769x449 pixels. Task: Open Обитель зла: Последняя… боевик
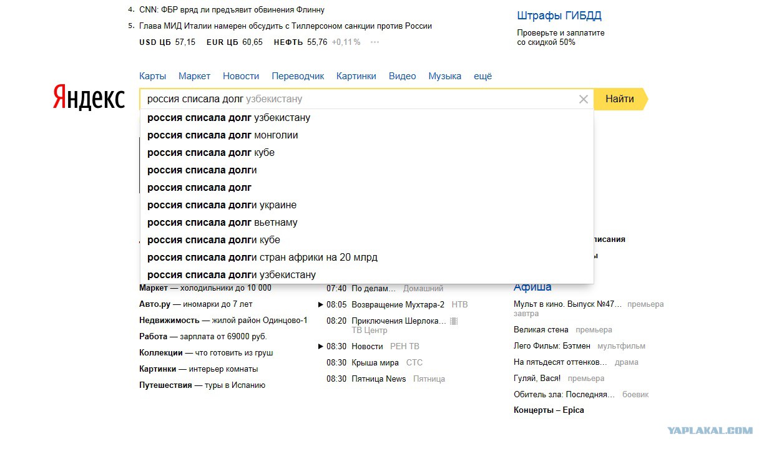[x=564, y=395]
